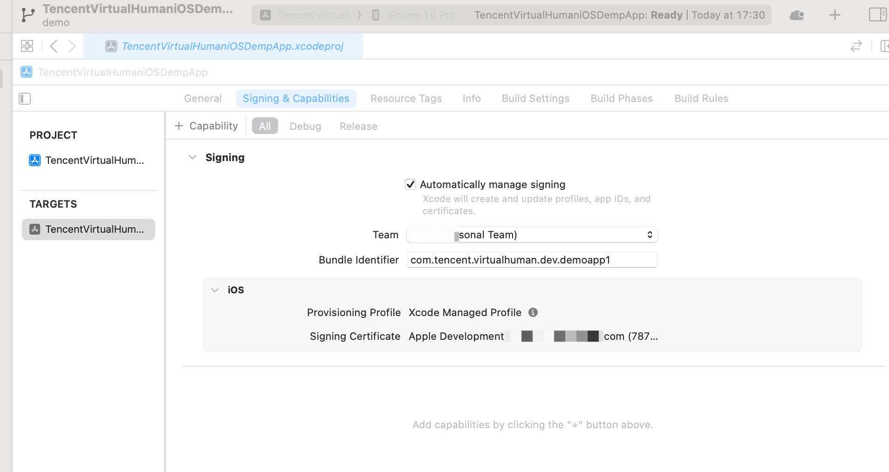The image size is (889, 472).
Task: Collapse the Signing section
Action: coord(192,157)
